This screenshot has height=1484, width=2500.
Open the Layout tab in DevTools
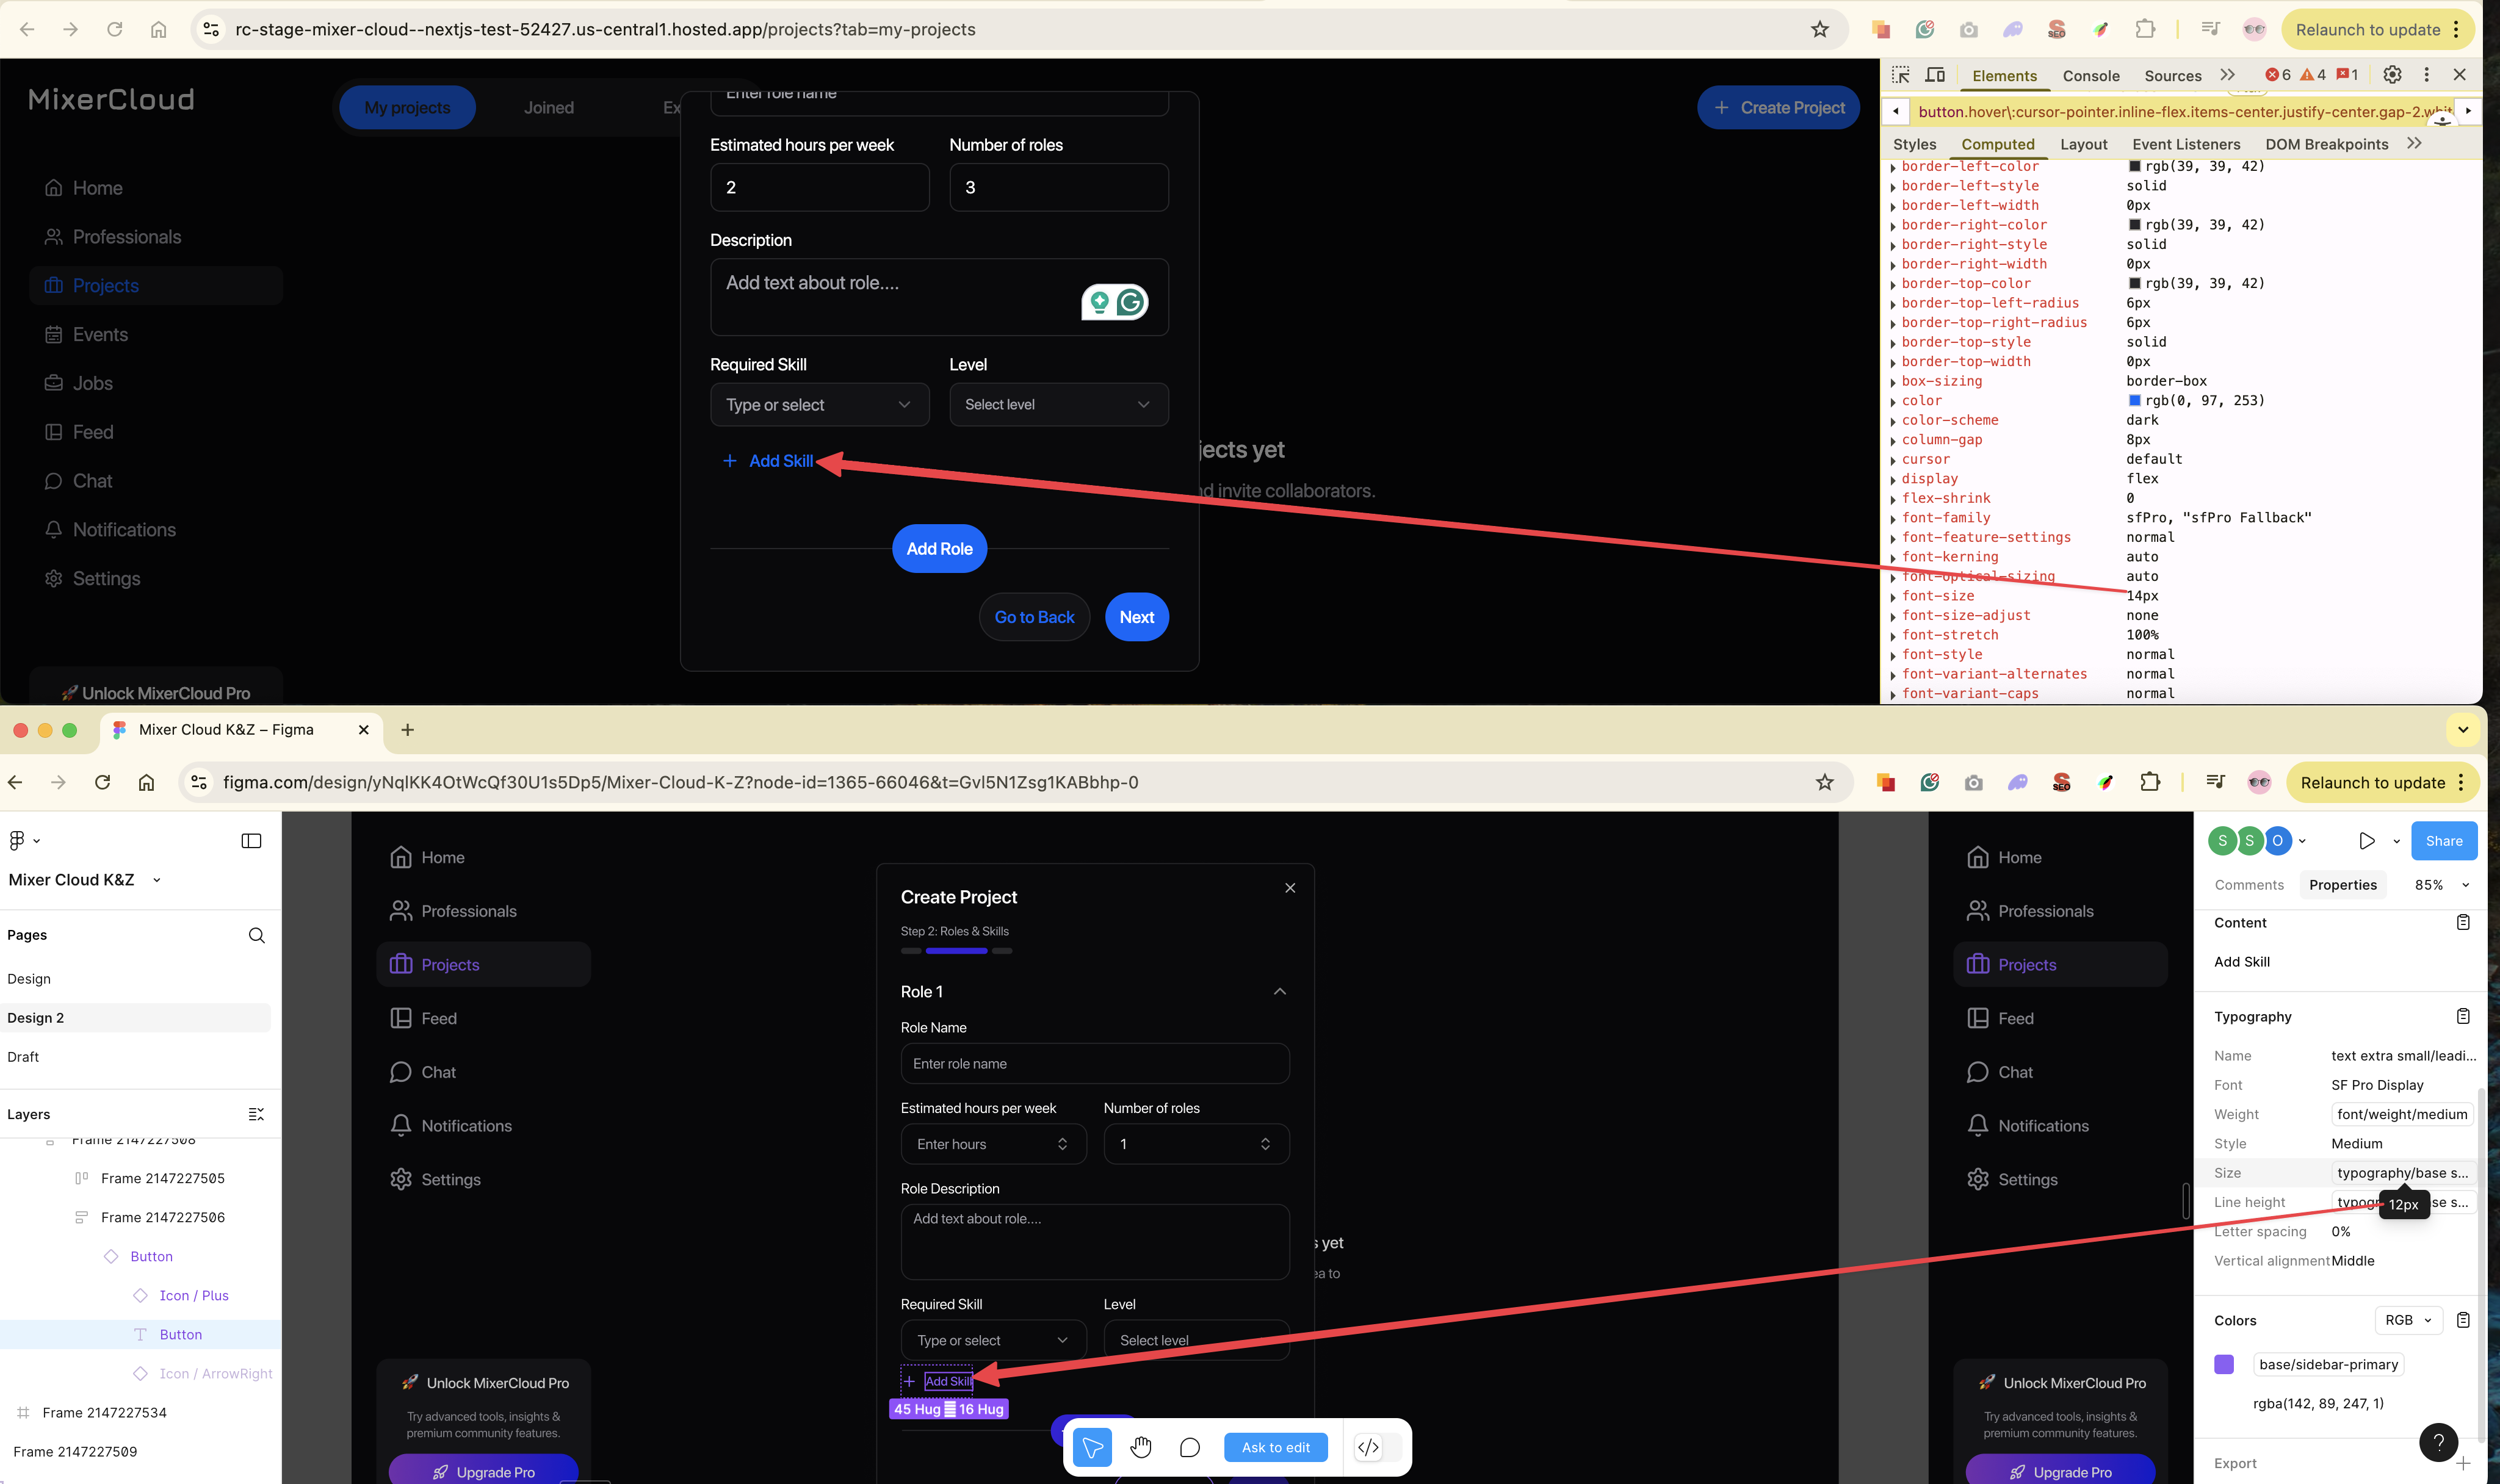click(2083, 144)
